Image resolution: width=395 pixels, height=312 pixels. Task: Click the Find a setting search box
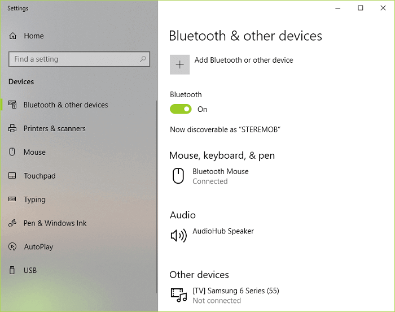pos(73,59)
